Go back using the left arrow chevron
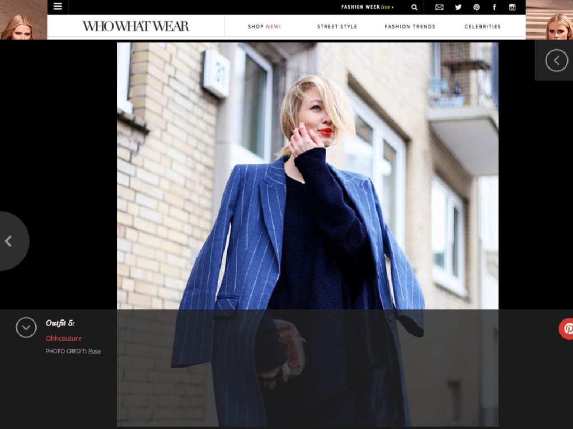The width and height of the screenshot is (573, 429). [8, 241]
